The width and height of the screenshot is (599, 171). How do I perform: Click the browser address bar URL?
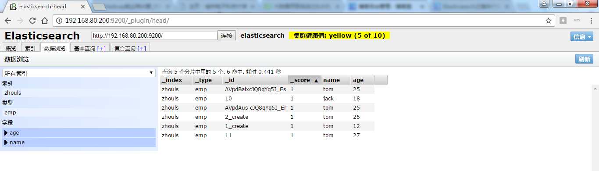(x=117, y=21)
